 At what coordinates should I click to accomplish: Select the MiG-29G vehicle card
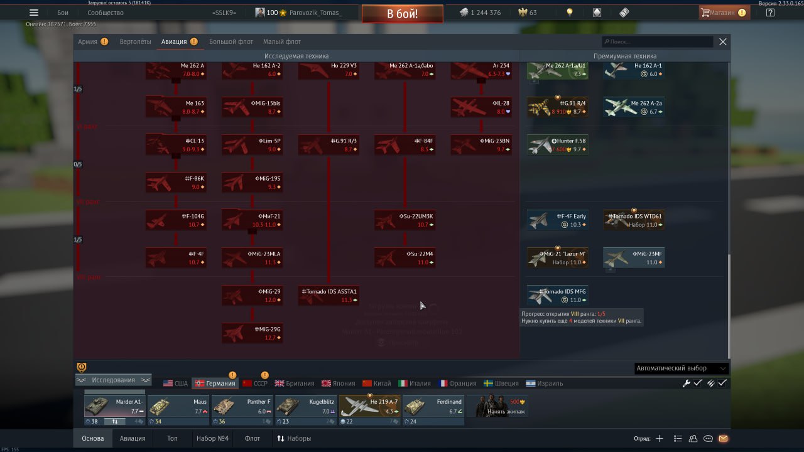click(x=252, y=333)
